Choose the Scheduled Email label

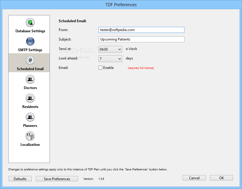pyautogui.click(x=30, y=69)
